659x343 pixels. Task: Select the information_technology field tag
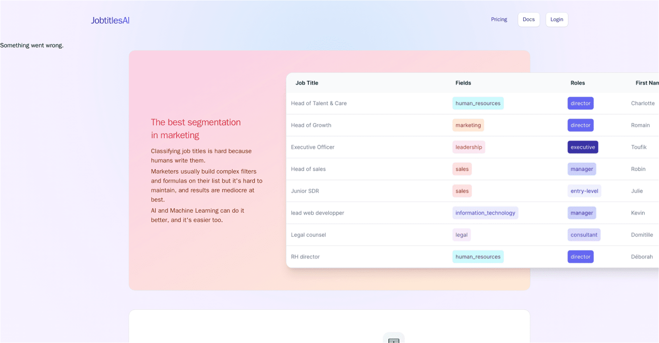pyautogui.click(x=485, y=213)
